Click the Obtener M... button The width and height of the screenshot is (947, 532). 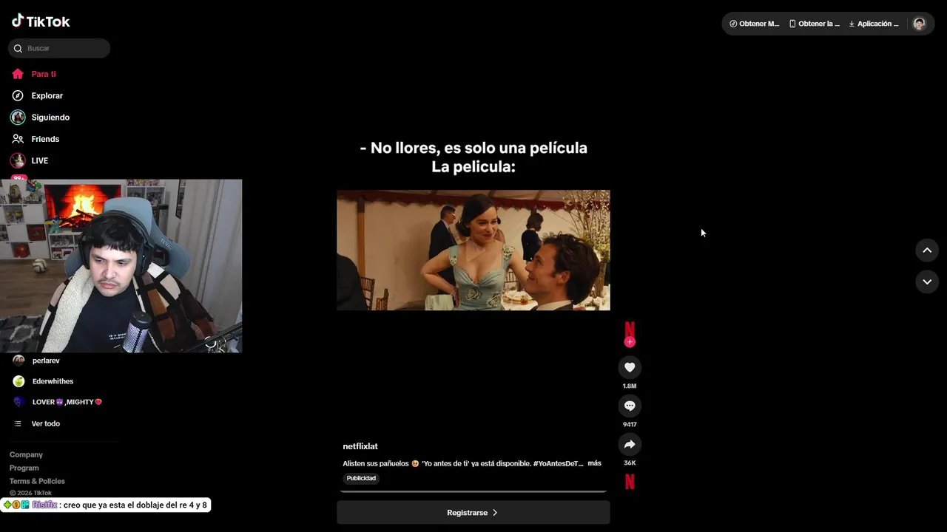(x=754, y=24)
